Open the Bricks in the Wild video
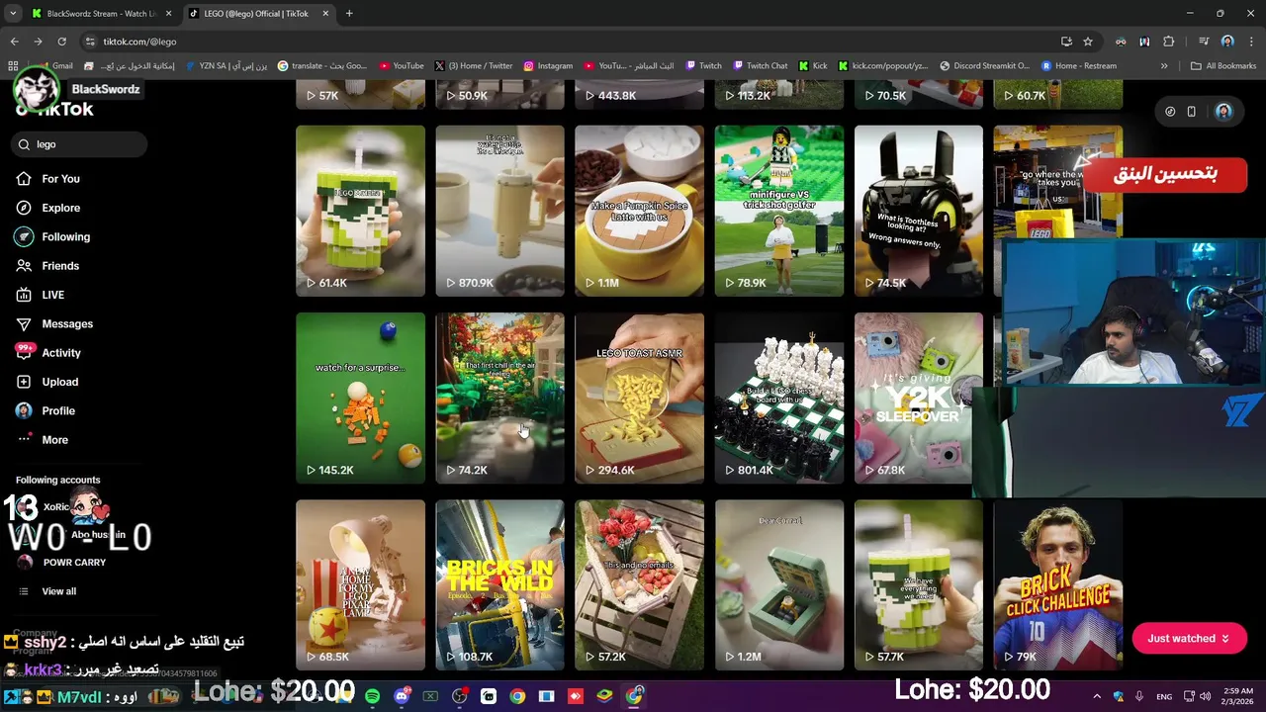This screenshot has height=712, width=1266. pyautogui.click(x=499, y=585)
